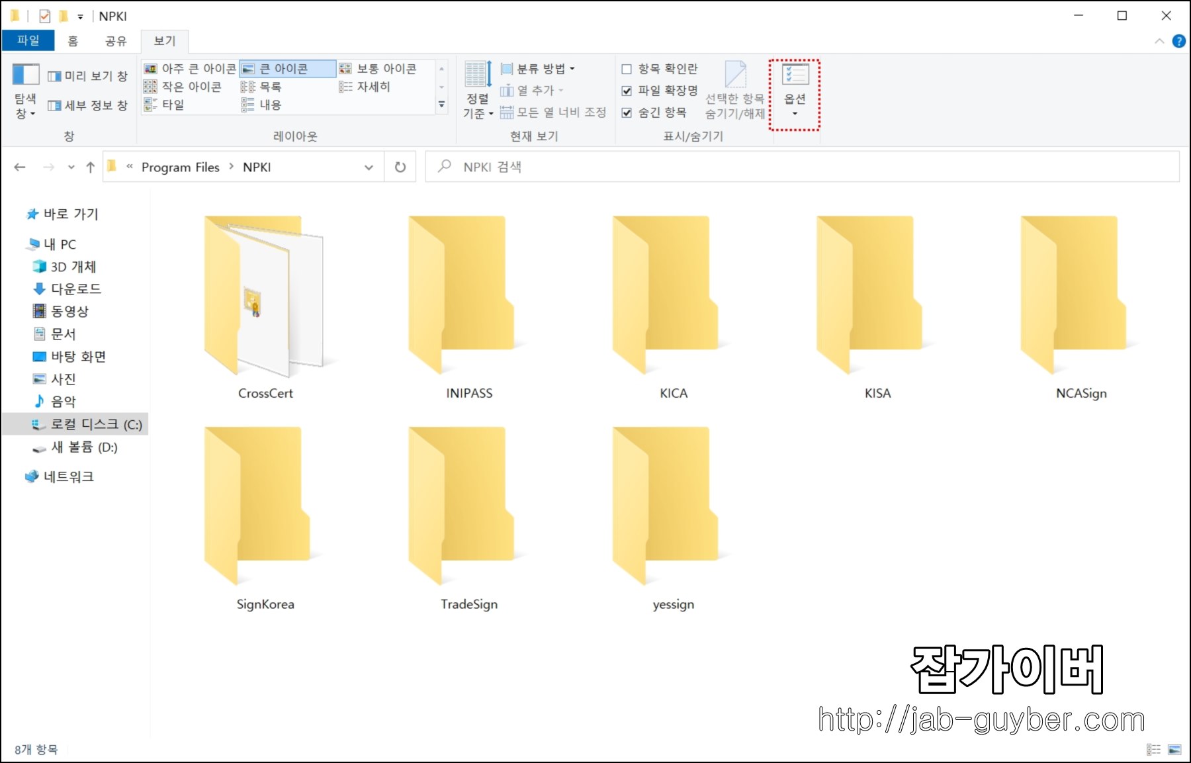Click the NPKI 검색 search field
The width and height of the screenshot is (1191, 763).
pos(802,167)
